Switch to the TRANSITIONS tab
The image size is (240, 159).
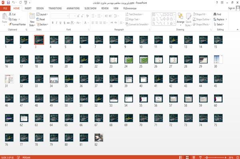55,8
